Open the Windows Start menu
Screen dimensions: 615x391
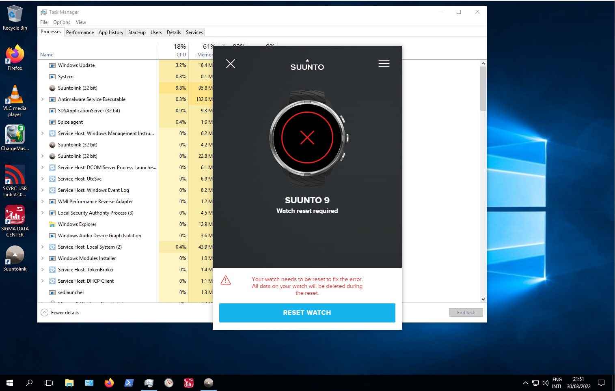[10, 383]
